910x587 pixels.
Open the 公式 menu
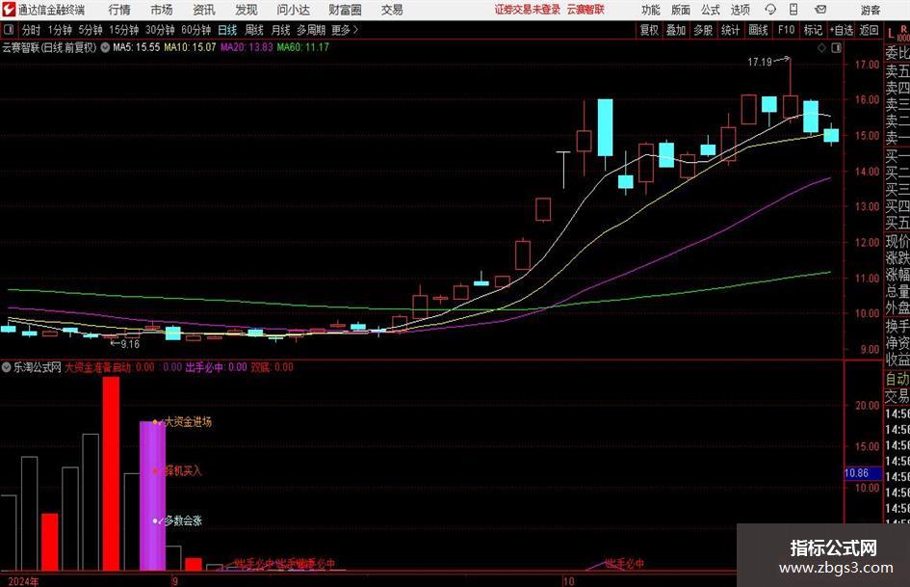point(710,10)
